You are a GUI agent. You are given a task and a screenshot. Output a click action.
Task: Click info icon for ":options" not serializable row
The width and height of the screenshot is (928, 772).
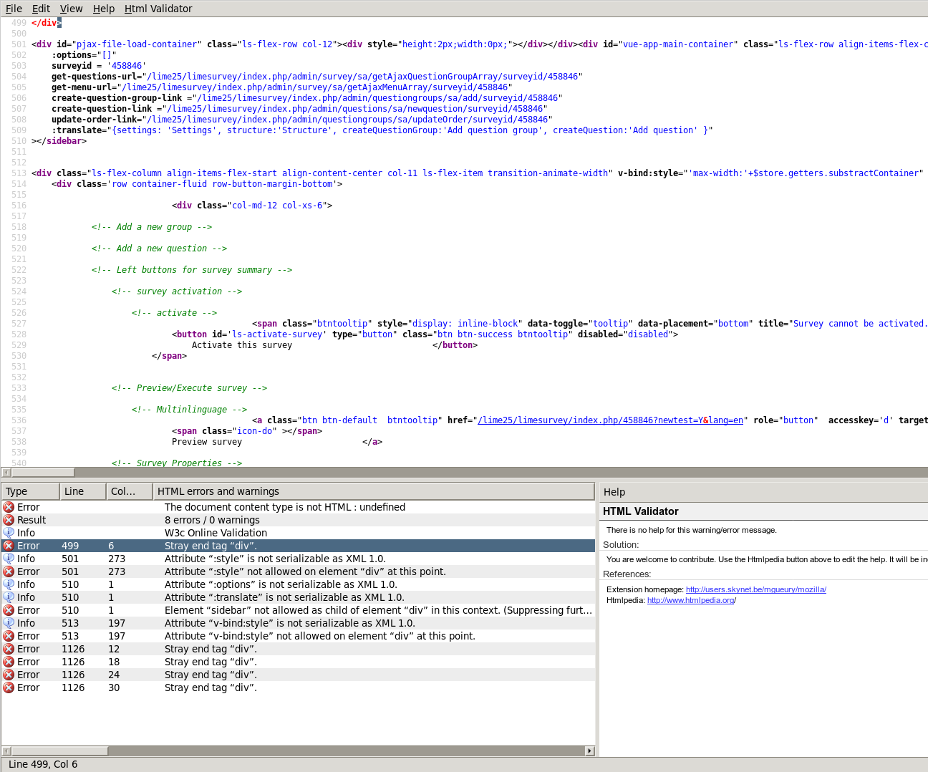click(9, 584)
